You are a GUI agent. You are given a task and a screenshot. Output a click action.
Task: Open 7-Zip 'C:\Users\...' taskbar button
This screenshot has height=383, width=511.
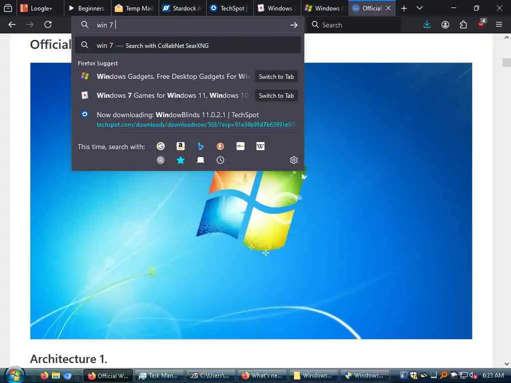coord(211,376)
